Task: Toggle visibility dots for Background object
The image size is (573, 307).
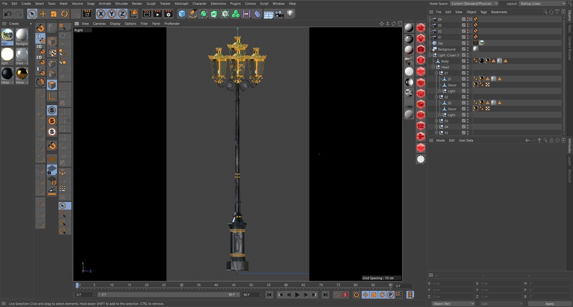Action: tap(468, 49)
